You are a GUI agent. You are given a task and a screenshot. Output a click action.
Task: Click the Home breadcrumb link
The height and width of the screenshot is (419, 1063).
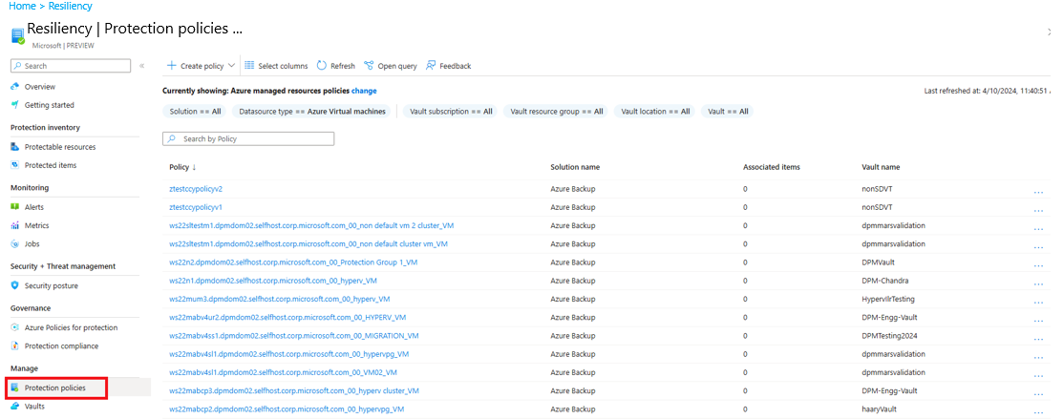coord(21,6)
